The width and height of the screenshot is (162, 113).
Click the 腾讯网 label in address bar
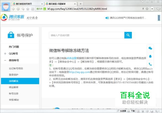(x=39, y=9)
